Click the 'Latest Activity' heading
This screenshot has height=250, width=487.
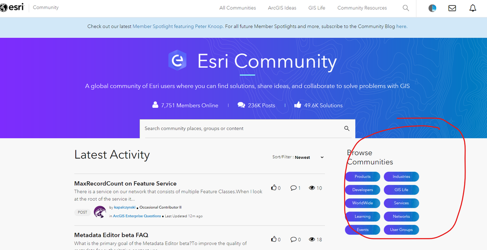[112, 154]
